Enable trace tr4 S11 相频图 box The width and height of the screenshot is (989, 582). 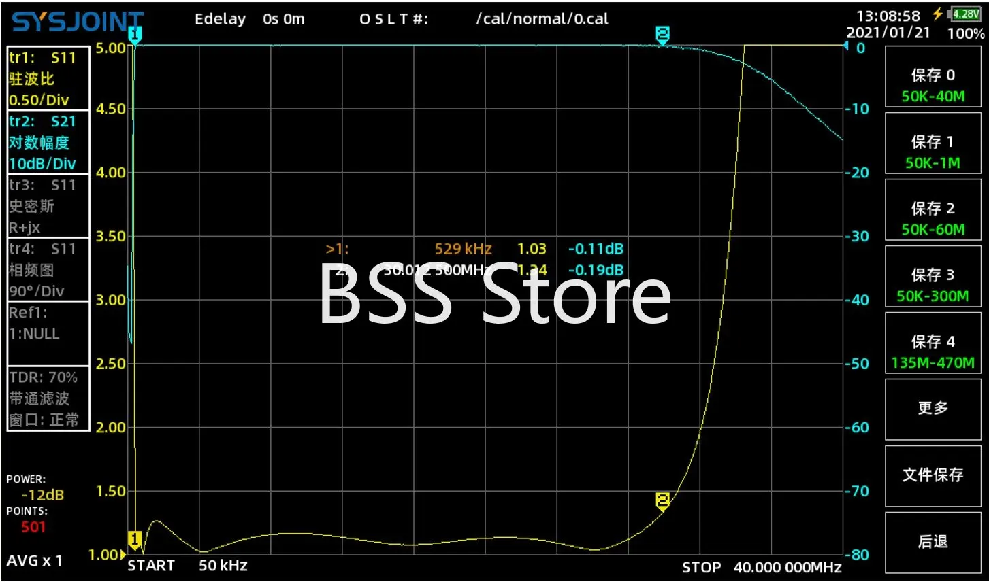pos(48,269)
